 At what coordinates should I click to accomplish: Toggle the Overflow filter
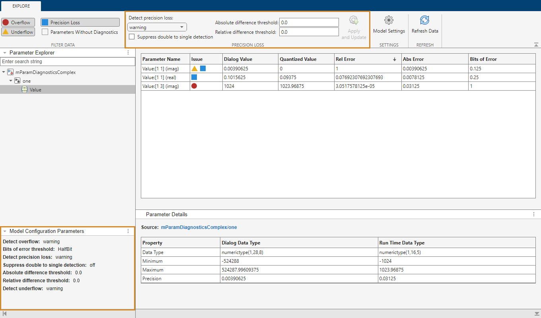click(x=18, y=22)
